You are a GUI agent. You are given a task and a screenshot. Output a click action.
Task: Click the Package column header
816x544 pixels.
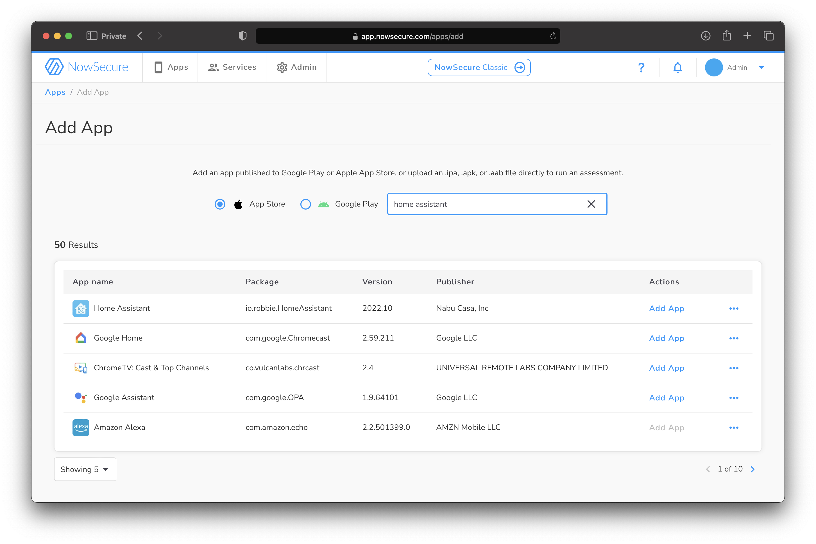coord(262,282)
